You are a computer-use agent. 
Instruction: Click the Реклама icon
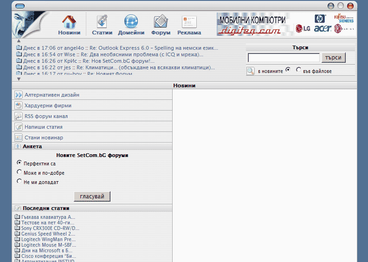[x=189, y=22]
